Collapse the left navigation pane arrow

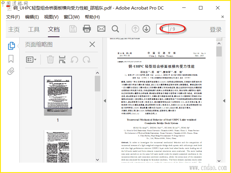(x=105, y=101)
